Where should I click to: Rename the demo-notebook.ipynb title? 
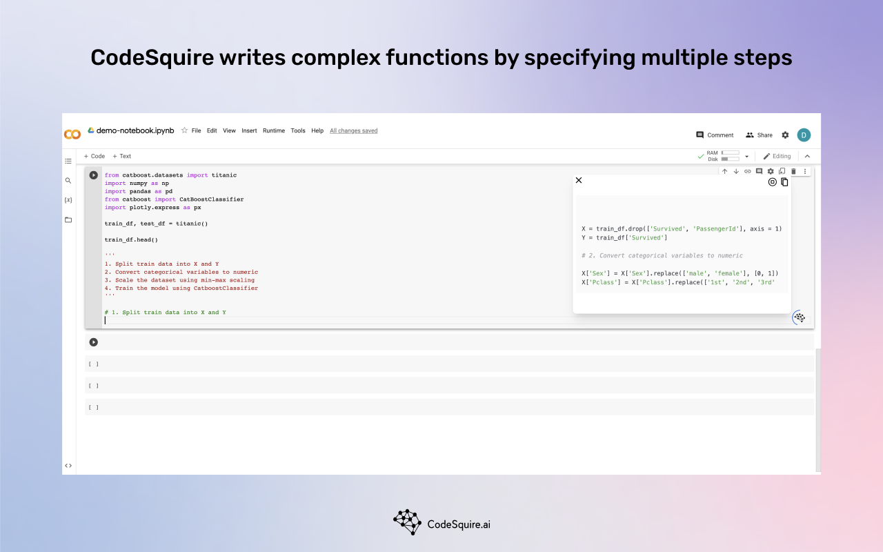(x=135, y=130)
